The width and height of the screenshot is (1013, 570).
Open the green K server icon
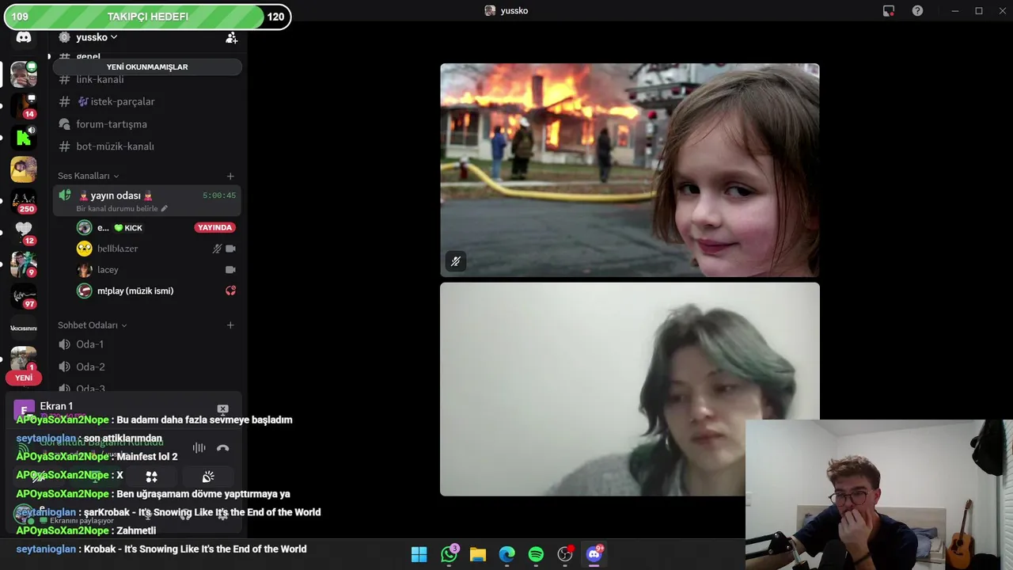pyautogui.click(x=23, y=138)
